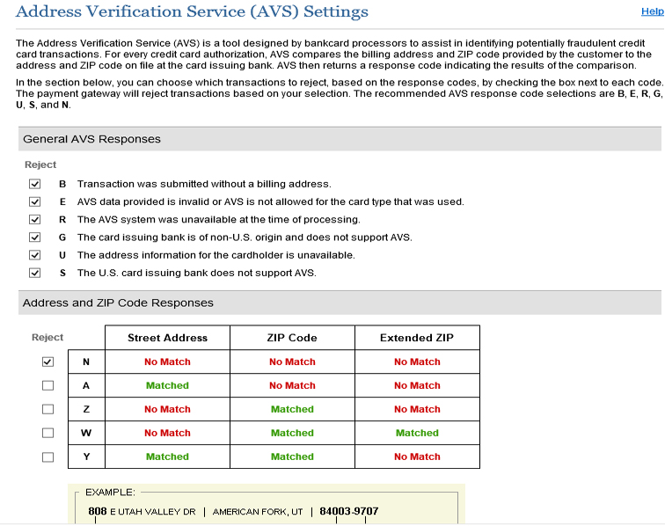Check the reject box for row Y
Image resolution: width=665 pixels, height=526 pixels.
[x=47, y=457]
